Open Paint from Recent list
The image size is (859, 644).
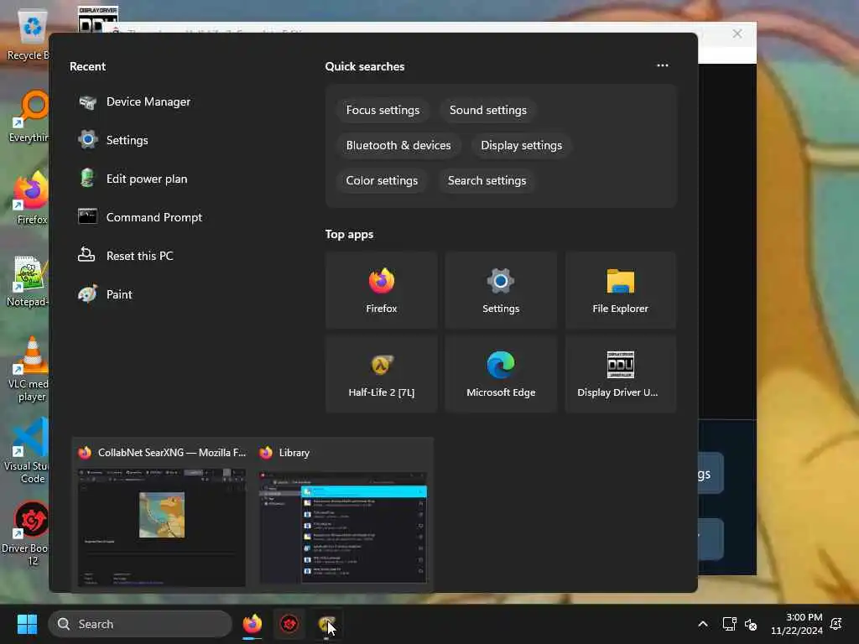pyautogui.click(x=105, y=294)
